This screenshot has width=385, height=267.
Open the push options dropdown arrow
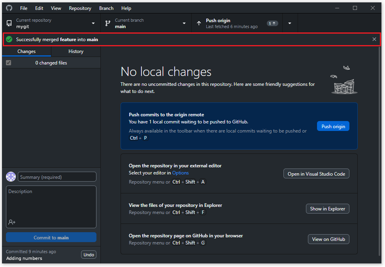(290, 23)
